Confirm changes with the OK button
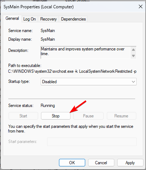Viewport: 146px width, 170px height. click(x=72, y=163)
